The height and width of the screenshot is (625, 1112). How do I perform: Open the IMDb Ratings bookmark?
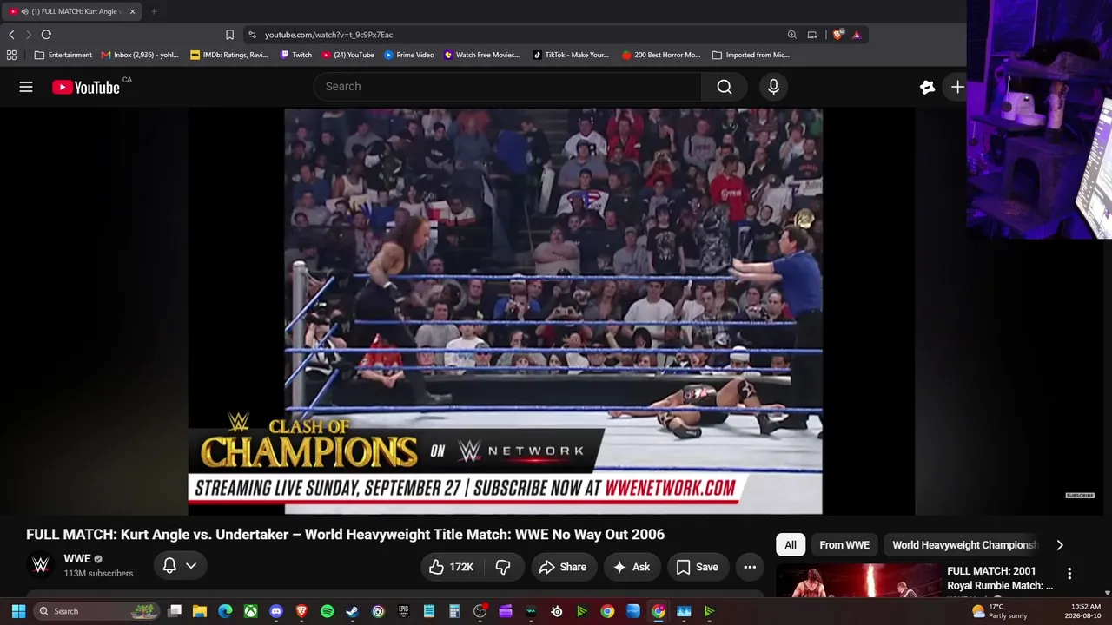tap(229, 55)
